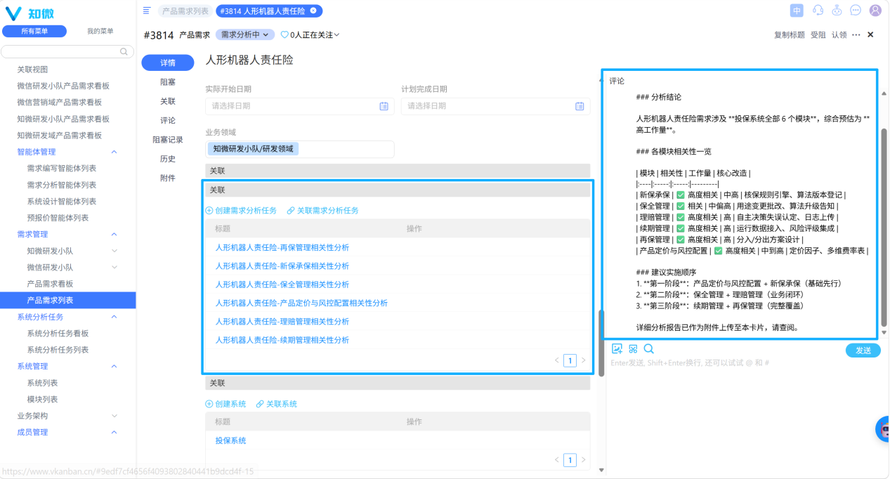Open 系统分析任务看板 in sidebar
This screenshot has width=890, height=479.
tap(58, 333)
